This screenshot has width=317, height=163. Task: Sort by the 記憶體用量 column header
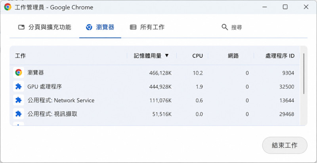(147, 56)
